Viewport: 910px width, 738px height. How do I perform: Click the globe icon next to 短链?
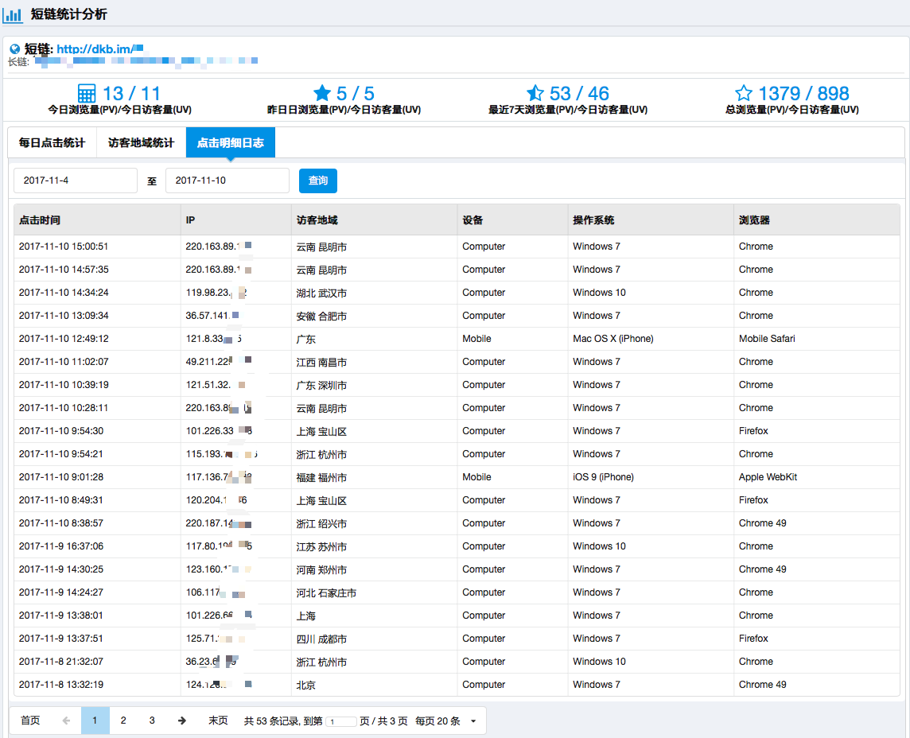[x=15, y=49]
